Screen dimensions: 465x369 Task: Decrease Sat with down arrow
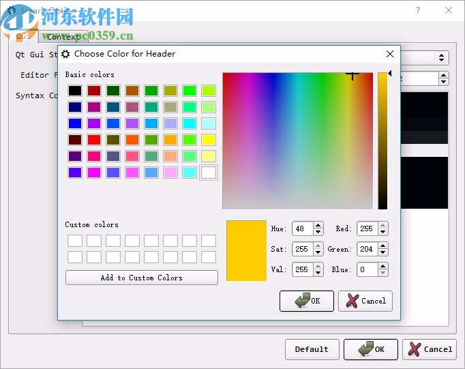318,252
